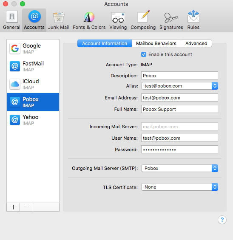Open the TLS Certificate dropdown

pyautogui.click(x=179, y=187)
